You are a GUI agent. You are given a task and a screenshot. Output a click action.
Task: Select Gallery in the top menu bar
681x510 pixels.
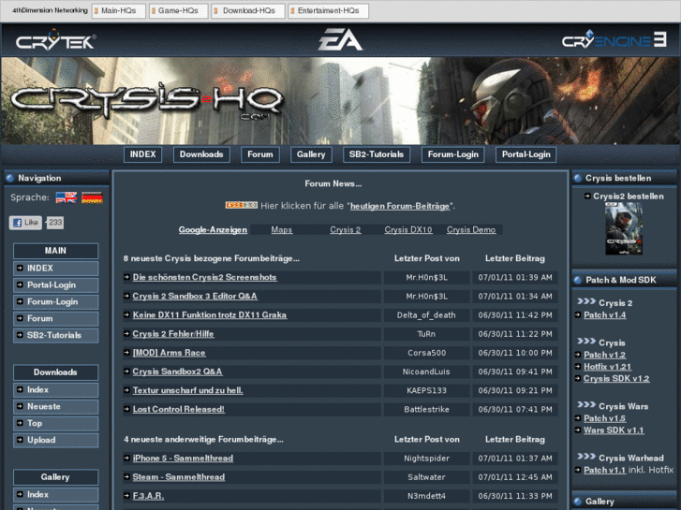pos(311,154)
